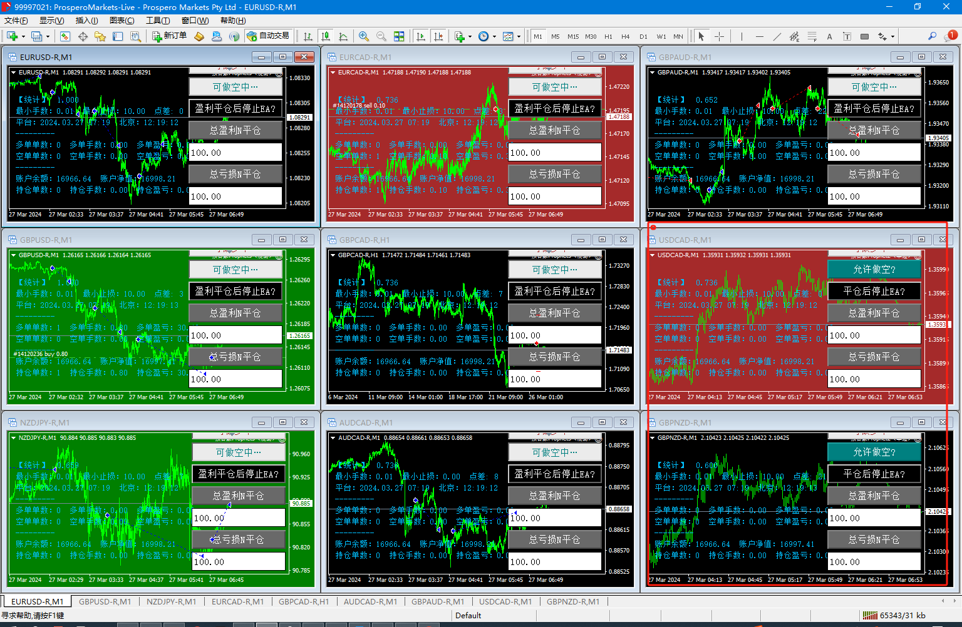Click 平仓后停止EA? in the GBPNZD chart
The width and height of the screenshot is (962, 627).
click(x=874, y=474)
